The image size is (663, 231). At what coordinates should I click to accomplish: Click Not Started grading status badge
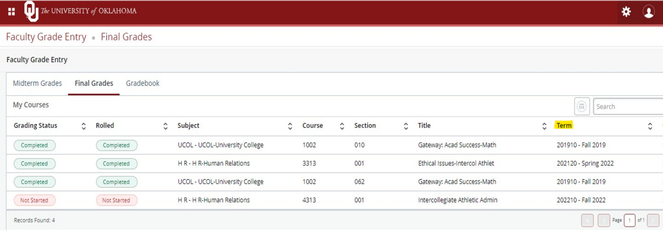pos(34,200)
